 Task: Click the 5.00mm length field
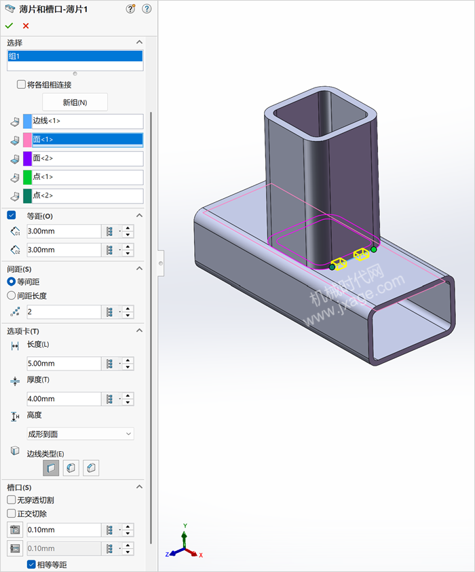pos(64,364)
